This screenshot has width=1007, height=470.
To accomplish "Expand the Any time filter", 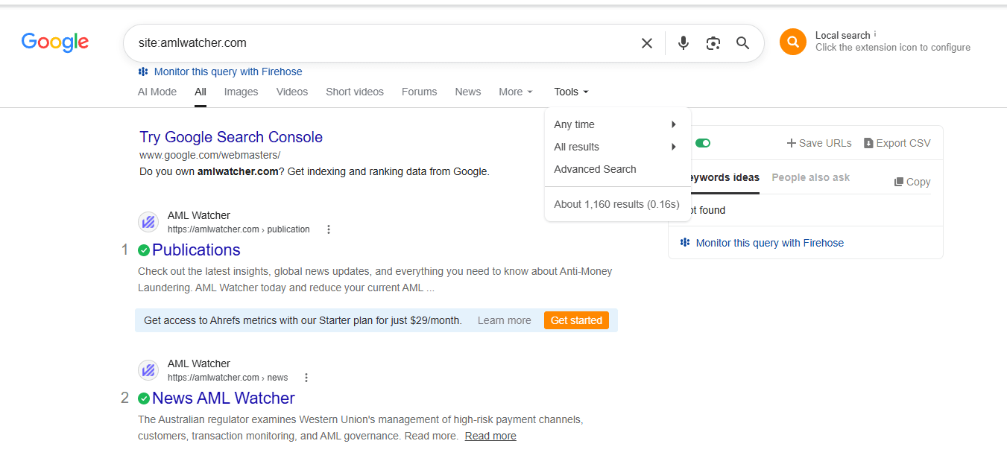I will point(618,124).
